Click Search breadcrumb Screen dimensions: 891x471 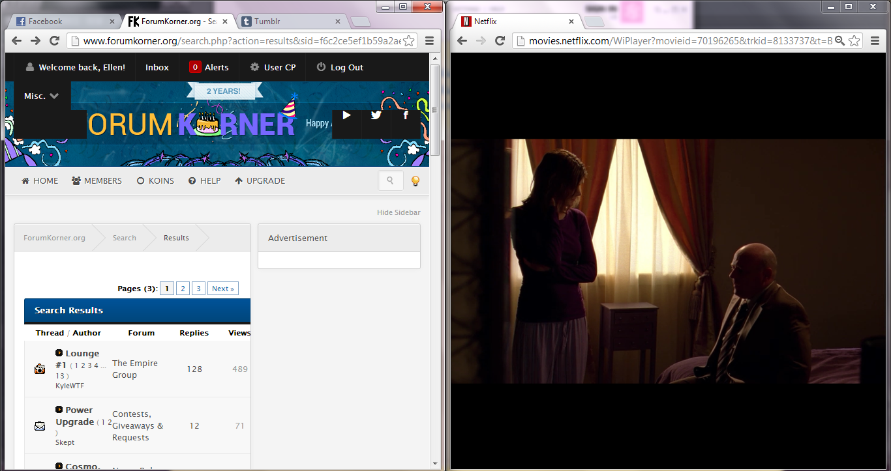click(124, 238)
